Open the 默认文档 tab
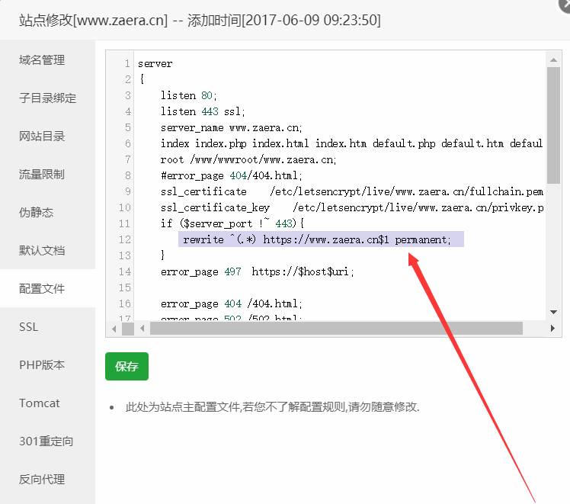The image size is (570, 504). pos(47,251)
